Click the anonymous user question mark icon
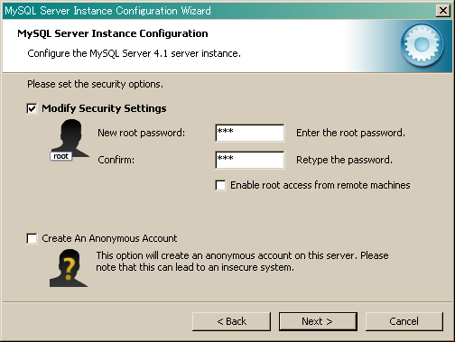 tap(69, 268)
